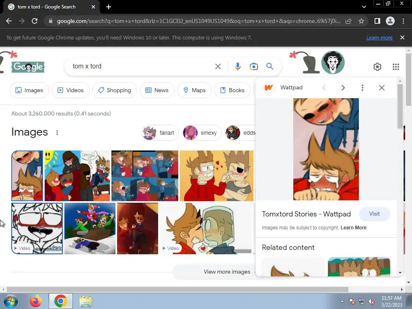Open the Chrome side panel icon
Viewport: 412px width, 309px height.
(377, 21)
